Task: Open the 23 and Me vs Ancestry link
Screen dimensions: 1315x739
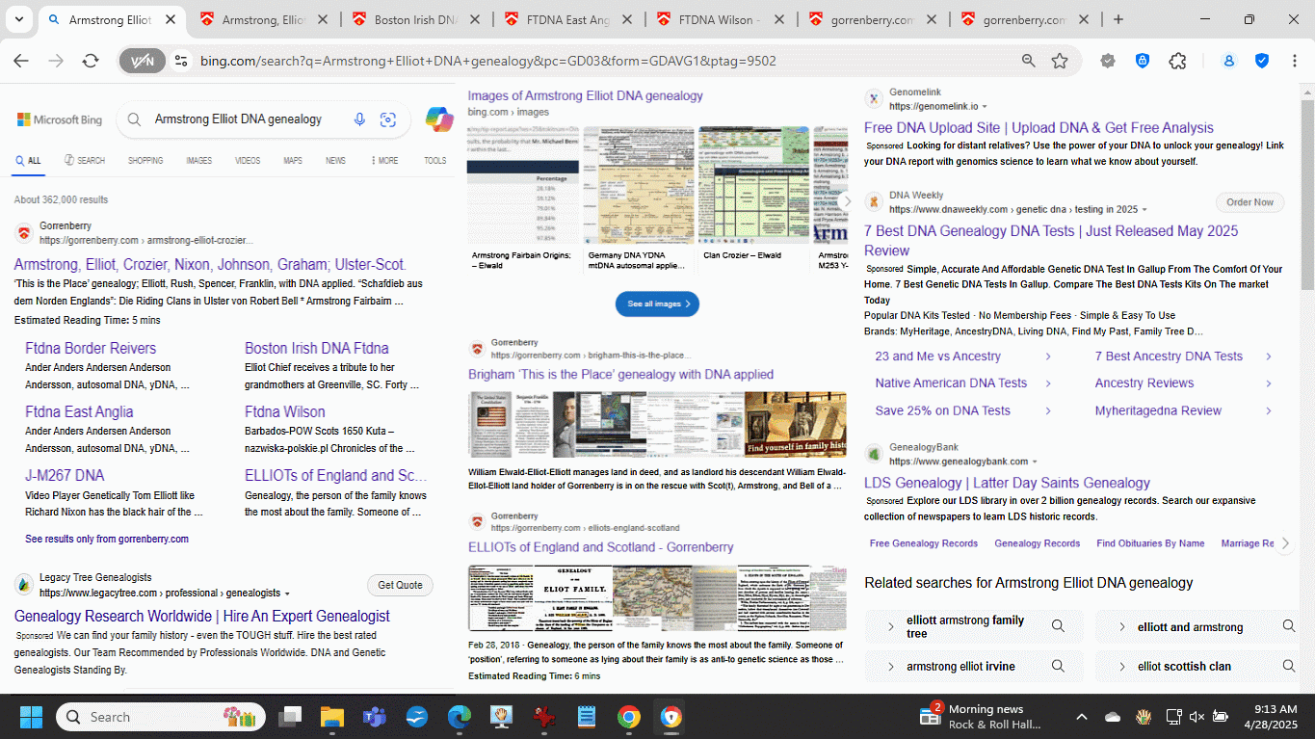Action: click(x=937, y=356)
